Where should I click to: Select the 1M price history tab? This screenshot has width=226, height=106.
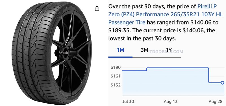[x=120, y=50]
